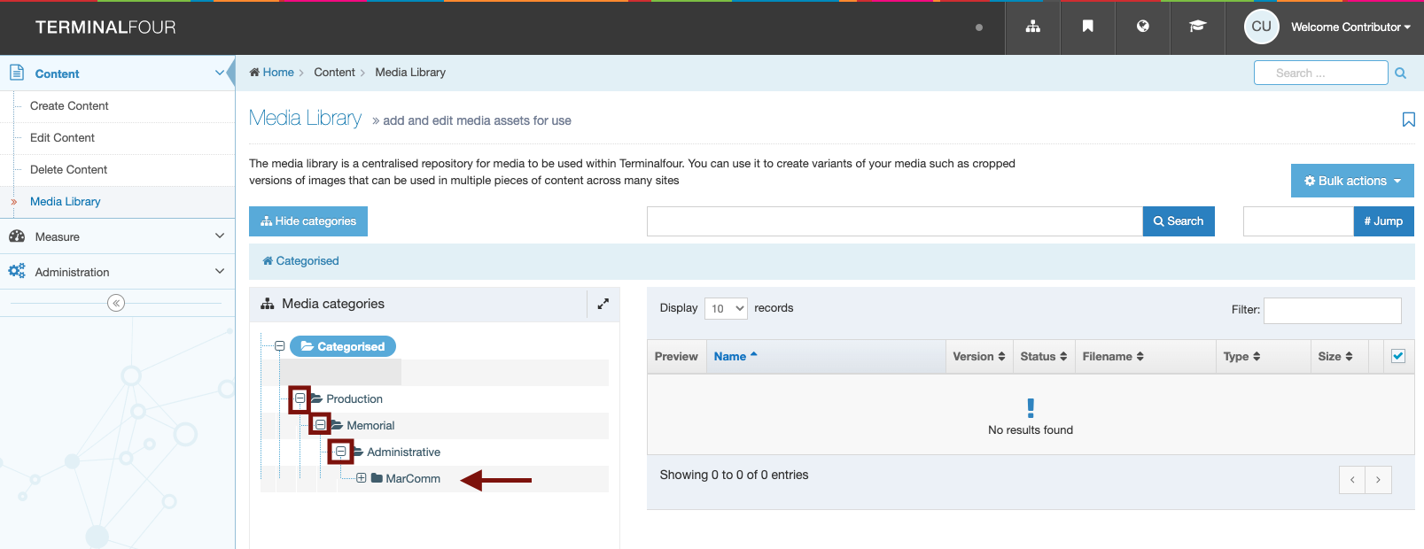Screen dimensions: 1424x549
Task: Sort table by Status column
Action: [x=1044, y=357]
